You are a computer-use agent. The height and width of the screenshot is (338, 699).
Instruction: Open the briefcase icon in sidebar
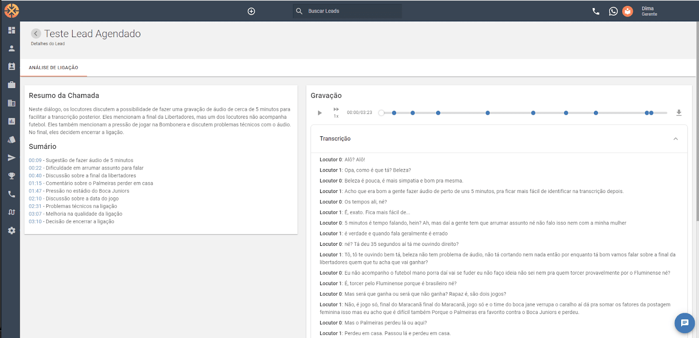point(12,85)
